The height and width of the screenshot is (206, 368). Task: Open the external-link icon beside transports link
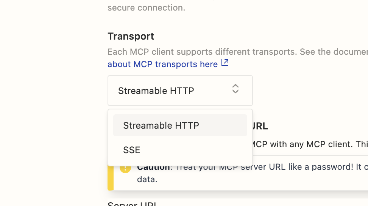coord(225,63)
